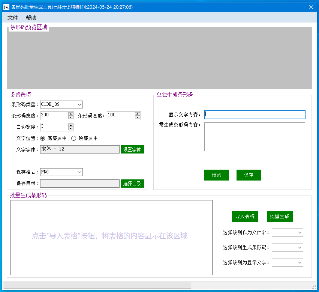The height and width of the screenshot is (292, 319).
Task: Increase 条形码宽度 with up arrow
Action: pyautogui.click(x=71, y=114)
